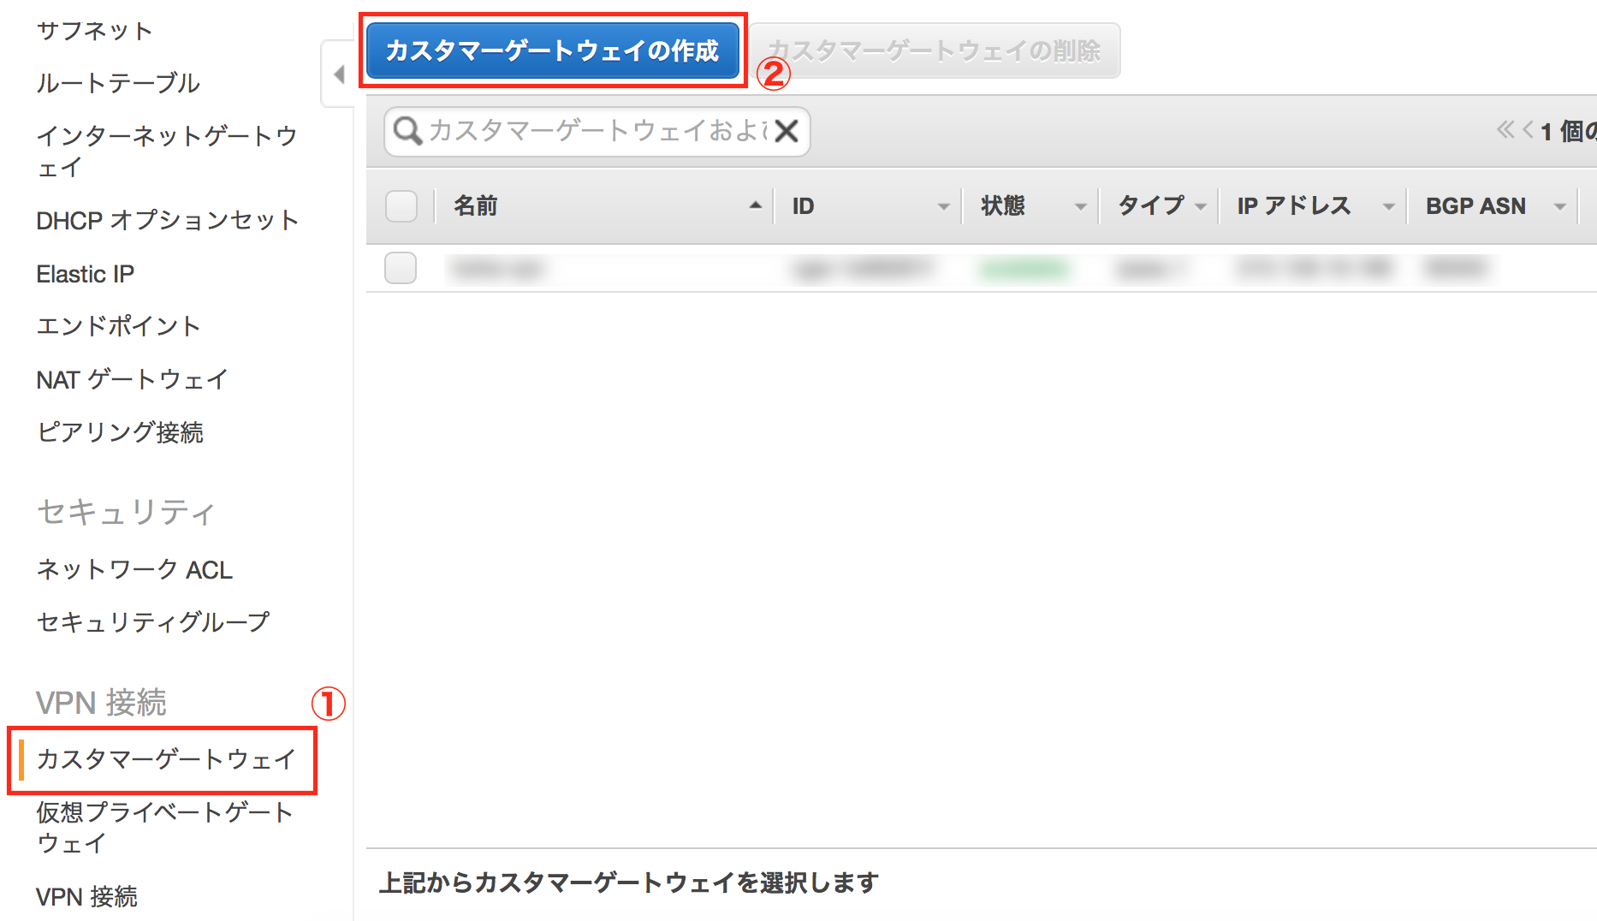Click the search magnifier icon

pos(409,131)
